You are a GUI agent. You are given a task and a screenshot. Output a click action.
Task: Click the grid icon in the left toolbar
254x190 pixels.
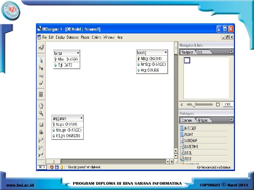tap(41, 94)
